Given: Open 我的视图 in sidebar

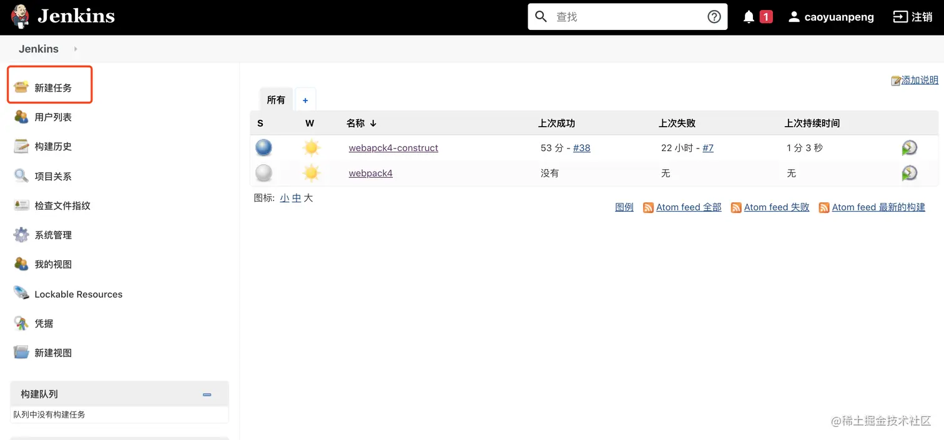Looking at the screenshot, I should pyautogui.click(x=53, y=265).
